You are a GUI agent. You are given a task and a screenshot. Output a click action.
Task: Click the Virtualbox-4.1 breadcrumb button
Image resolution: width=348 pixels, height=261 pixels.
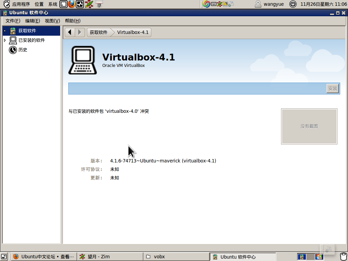[133, 32]
